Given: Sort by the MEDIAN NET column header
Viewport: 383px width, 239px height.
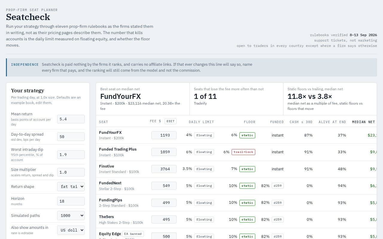Looking at the screenshot, I should pyautogui.click(x=364, y=122).
